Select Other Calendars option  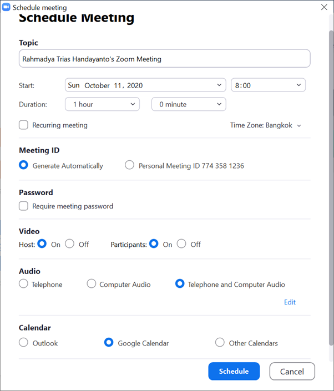[220, 343]
